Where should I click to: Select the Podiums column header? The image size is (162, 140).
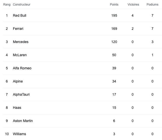[x=152, y=5]
